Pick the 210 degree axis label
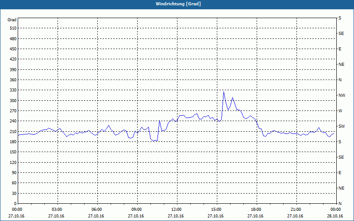The height and width of the screenshot is (221, 354). pos(13,131)
